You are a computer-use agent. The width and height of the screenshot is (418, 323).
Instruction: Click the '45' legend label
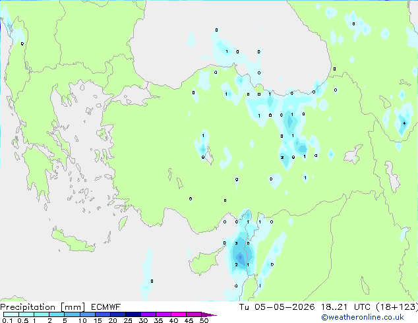coord(189,320)
